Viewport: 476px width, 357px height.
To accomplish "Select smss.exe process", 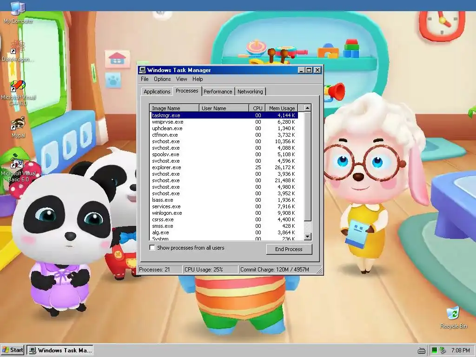I will point(224,226).
